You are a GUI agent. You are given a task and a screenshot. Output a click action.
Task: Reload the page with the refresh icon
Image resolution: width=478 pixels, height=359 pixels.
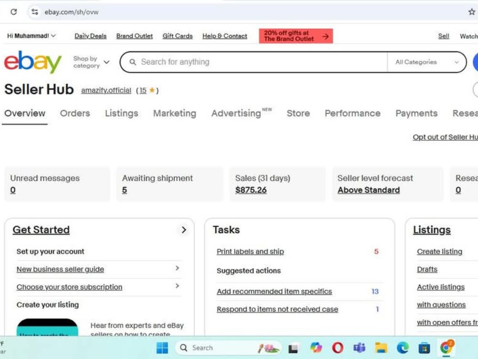pos(14,12)
